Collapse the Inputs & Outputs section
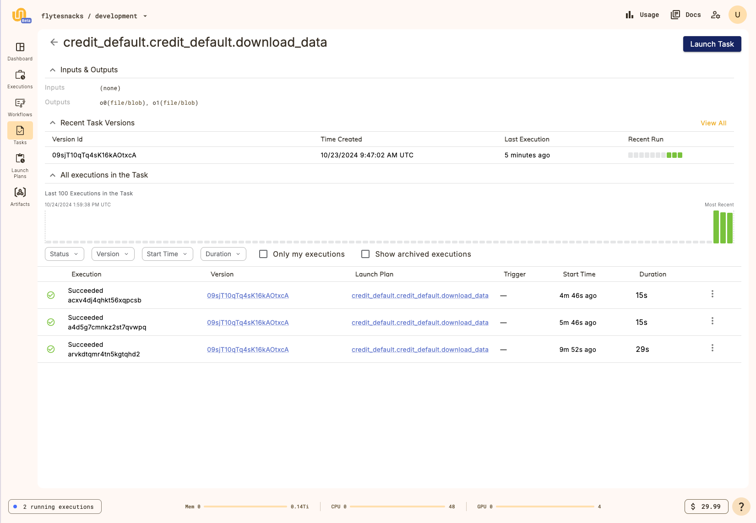The height and width of the screenshot is (523, 756). point(53,70)
